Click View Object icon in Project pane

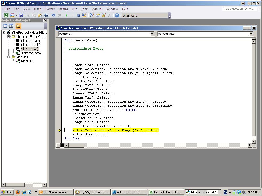[x=11, y=26]
